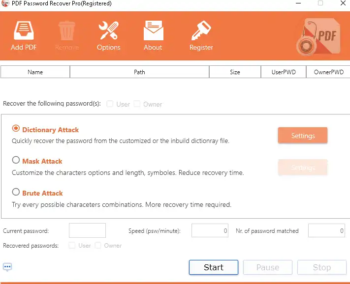Select the Dictionary Attack radio button
Screen dimensions: 350x284
(16, 129)
